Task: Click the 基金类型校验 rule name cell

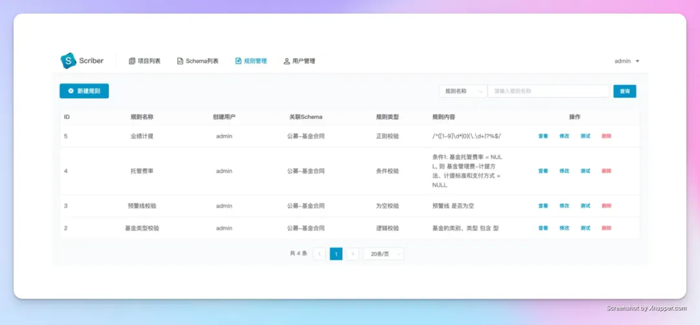Action: pos(142,228)
